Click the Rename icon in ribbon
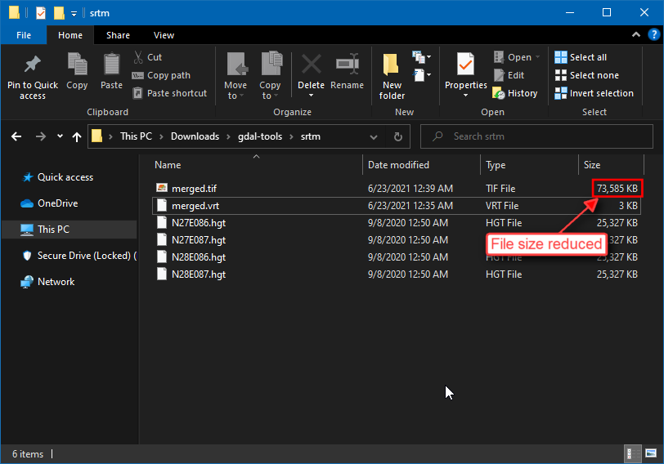Screen dimensions: 664x464 click(348, 65)
